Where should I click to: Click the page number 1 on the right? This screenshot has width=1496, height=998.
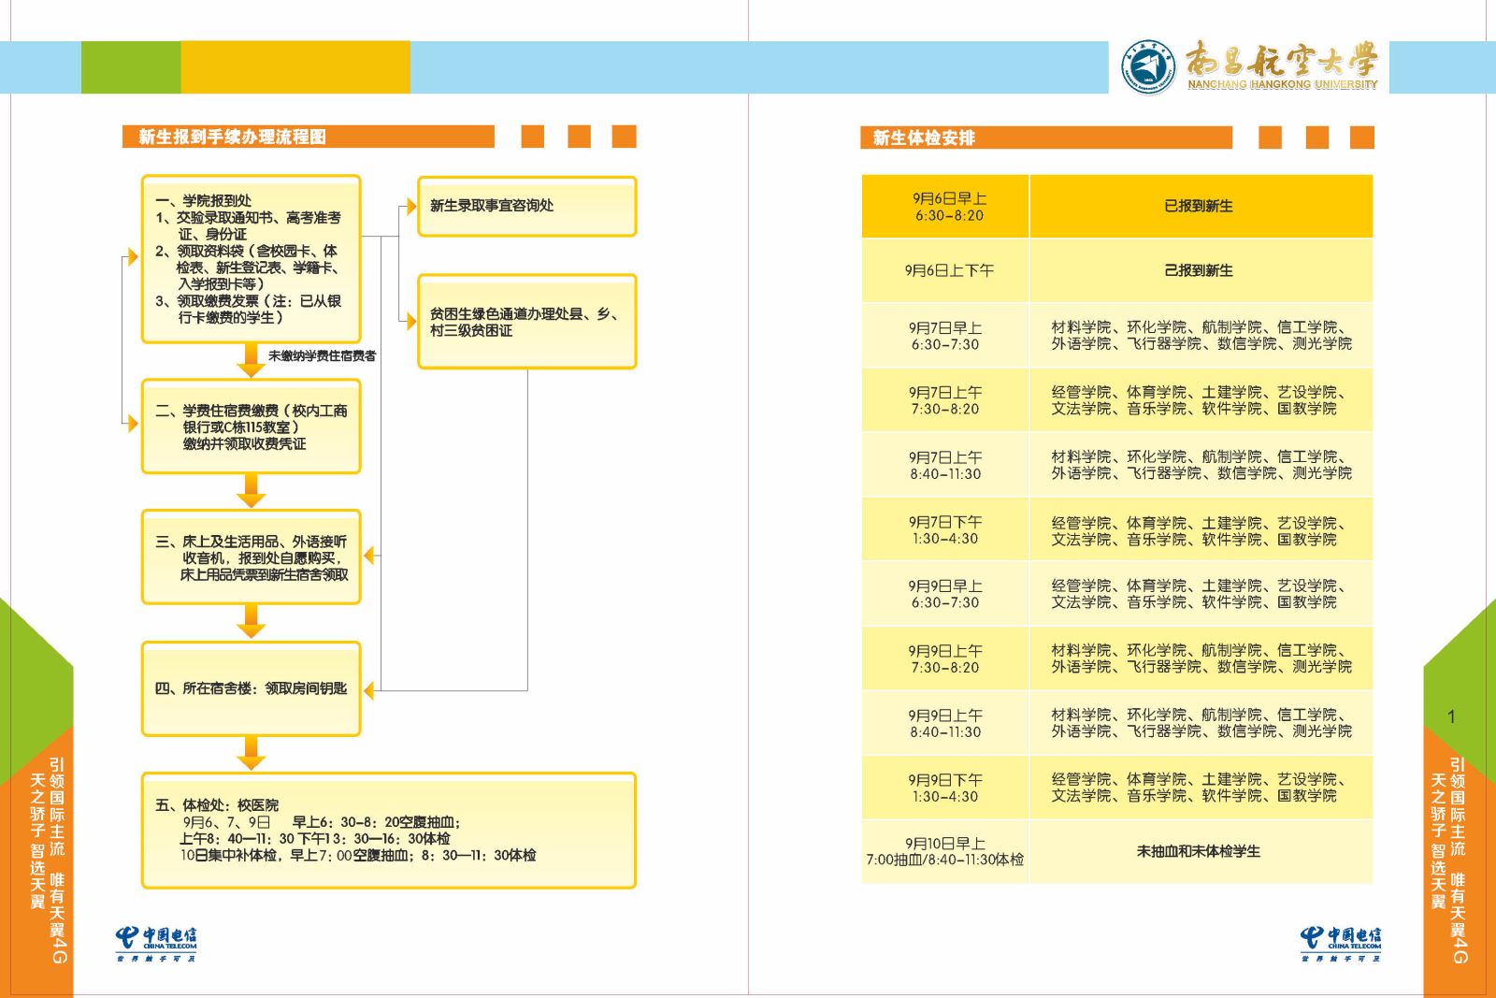(x=1451, y=716)
